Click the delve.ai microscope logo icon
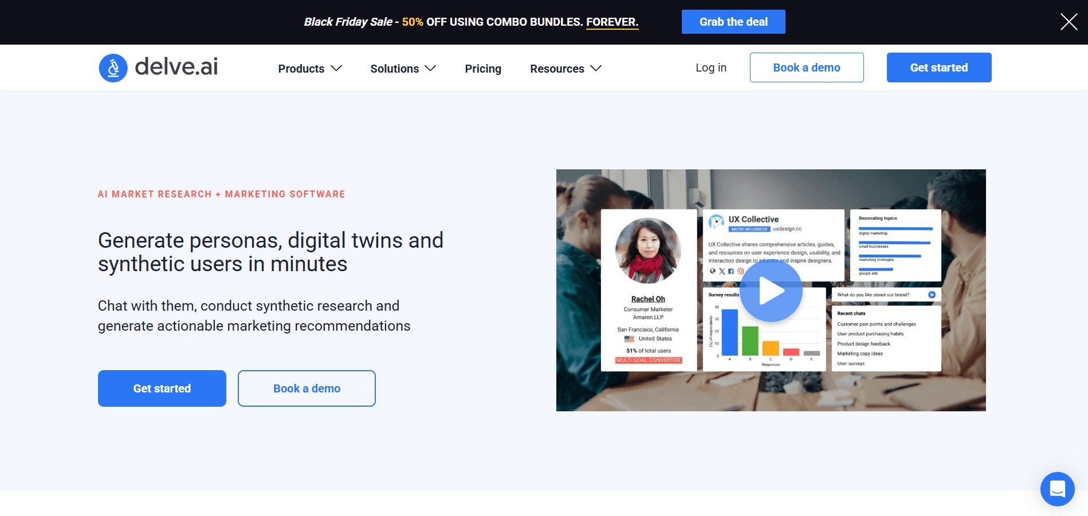1088x516 pixels. tap(113, 68)
